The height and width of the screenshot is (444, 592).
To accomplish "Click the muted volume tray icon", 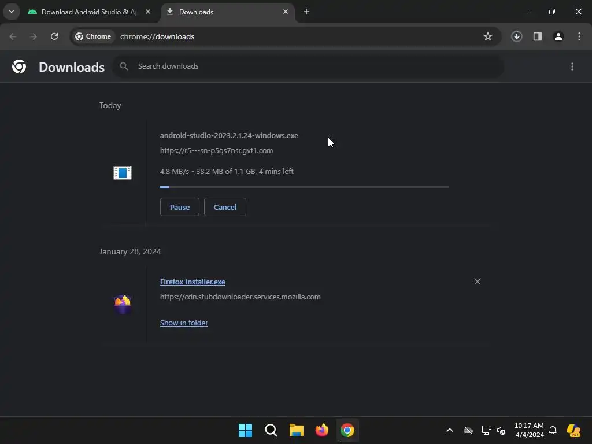I will (501, 430).
